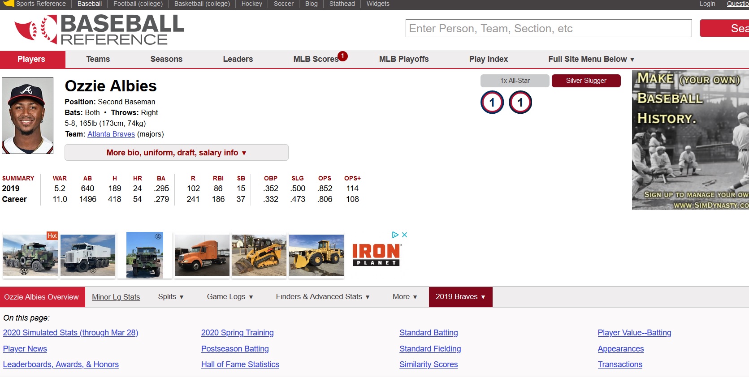Open the Seasons tab
749x377 pixels.
tap(166, 59)
